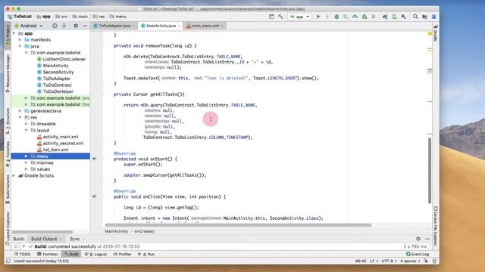
Task: Open the Terminal tool window
Action: (x=47, y=254)
